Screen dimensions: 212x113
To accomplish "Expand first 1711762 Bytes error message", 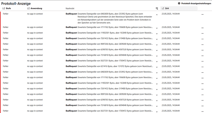I will click(x=157, y=28).
